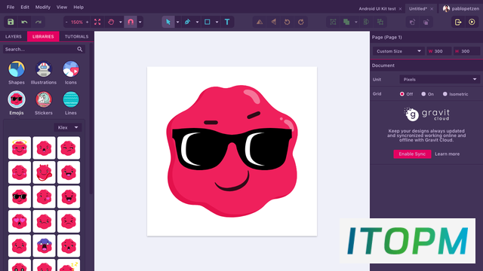Open the Emojis library category
The height and width of the screenshot is (271, 483).
pos(17,103)
